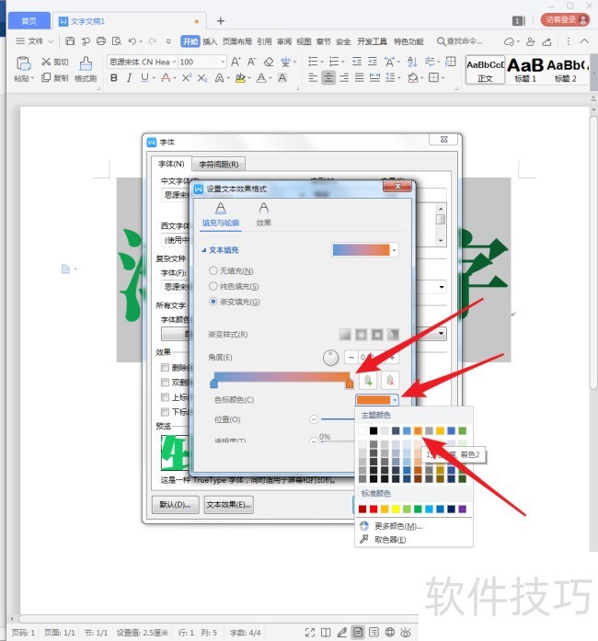
Task: Select the No Fill radio option
Action: pos(213,270)
